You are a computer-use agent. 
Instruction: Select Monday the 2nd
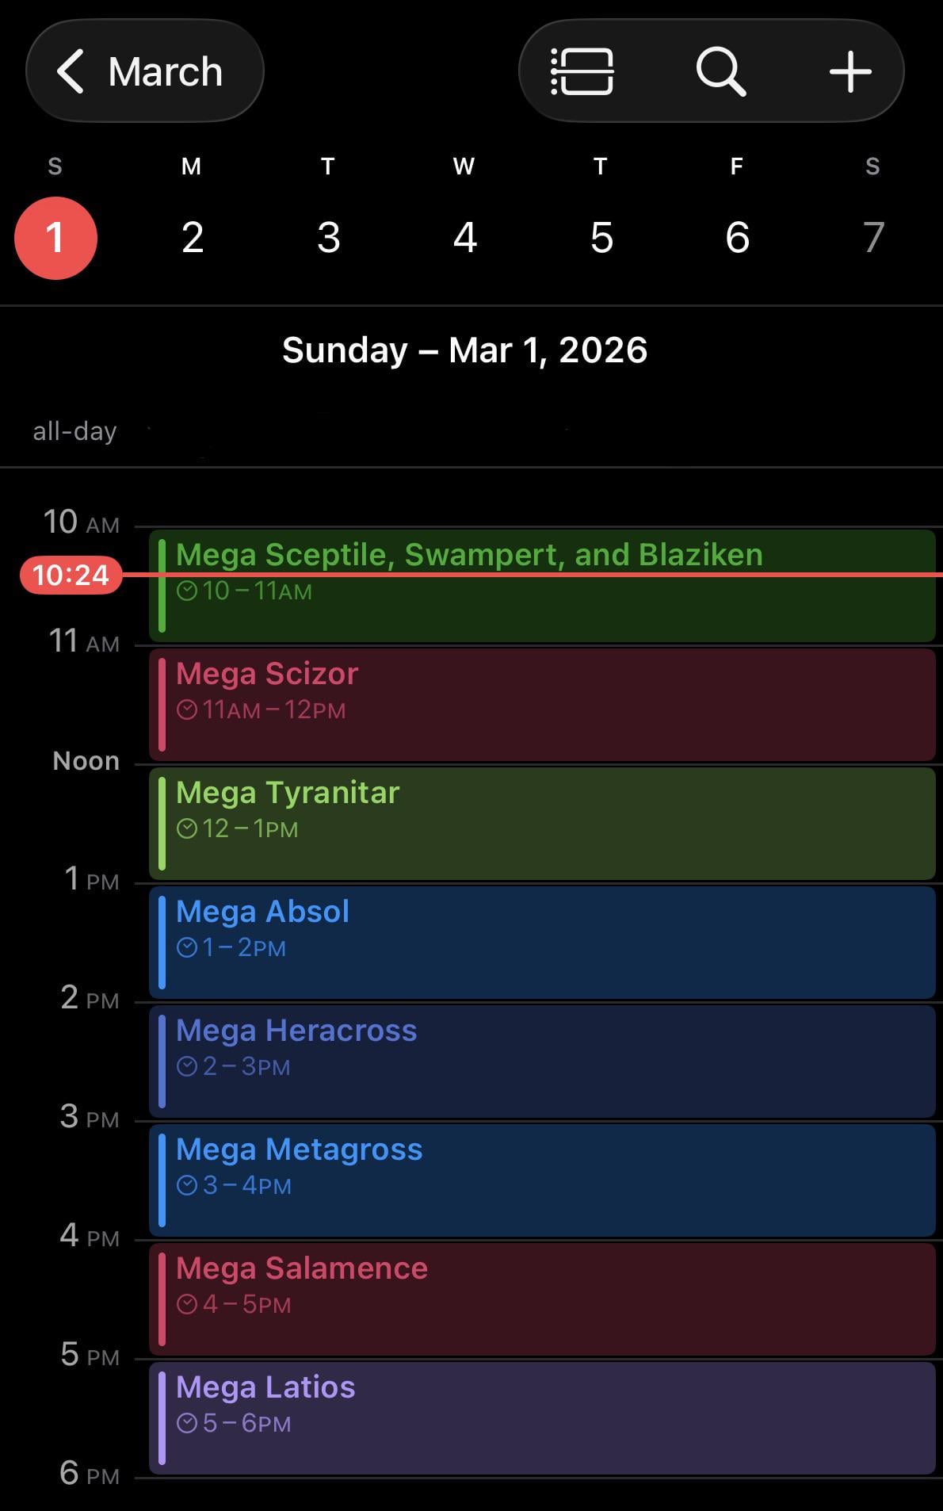pos(192,237)
